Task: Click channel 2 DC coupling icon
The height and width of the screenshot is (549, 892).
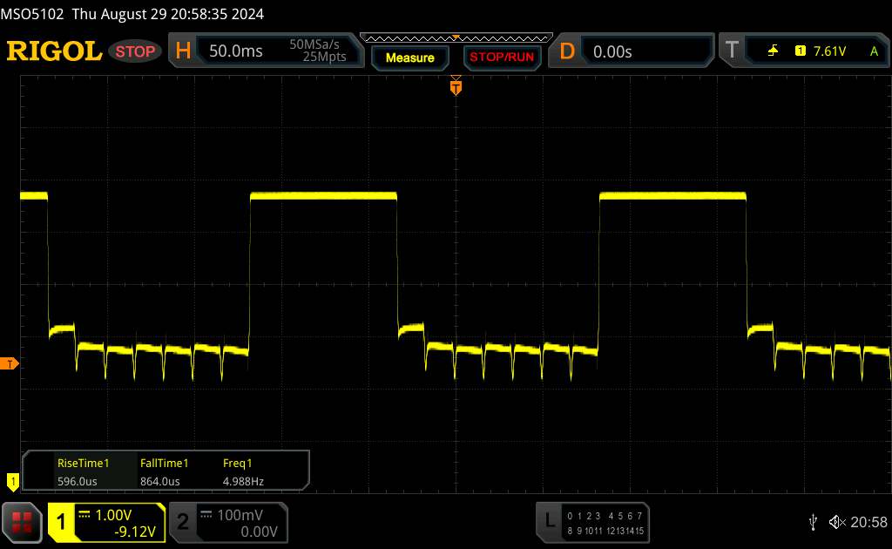Action: pos(206,514)
